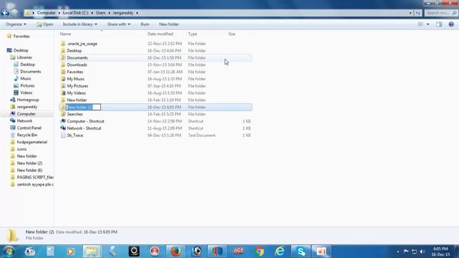Screen dimensions: 459x258
Task: Sort by the Size column header
Action: 232,34
